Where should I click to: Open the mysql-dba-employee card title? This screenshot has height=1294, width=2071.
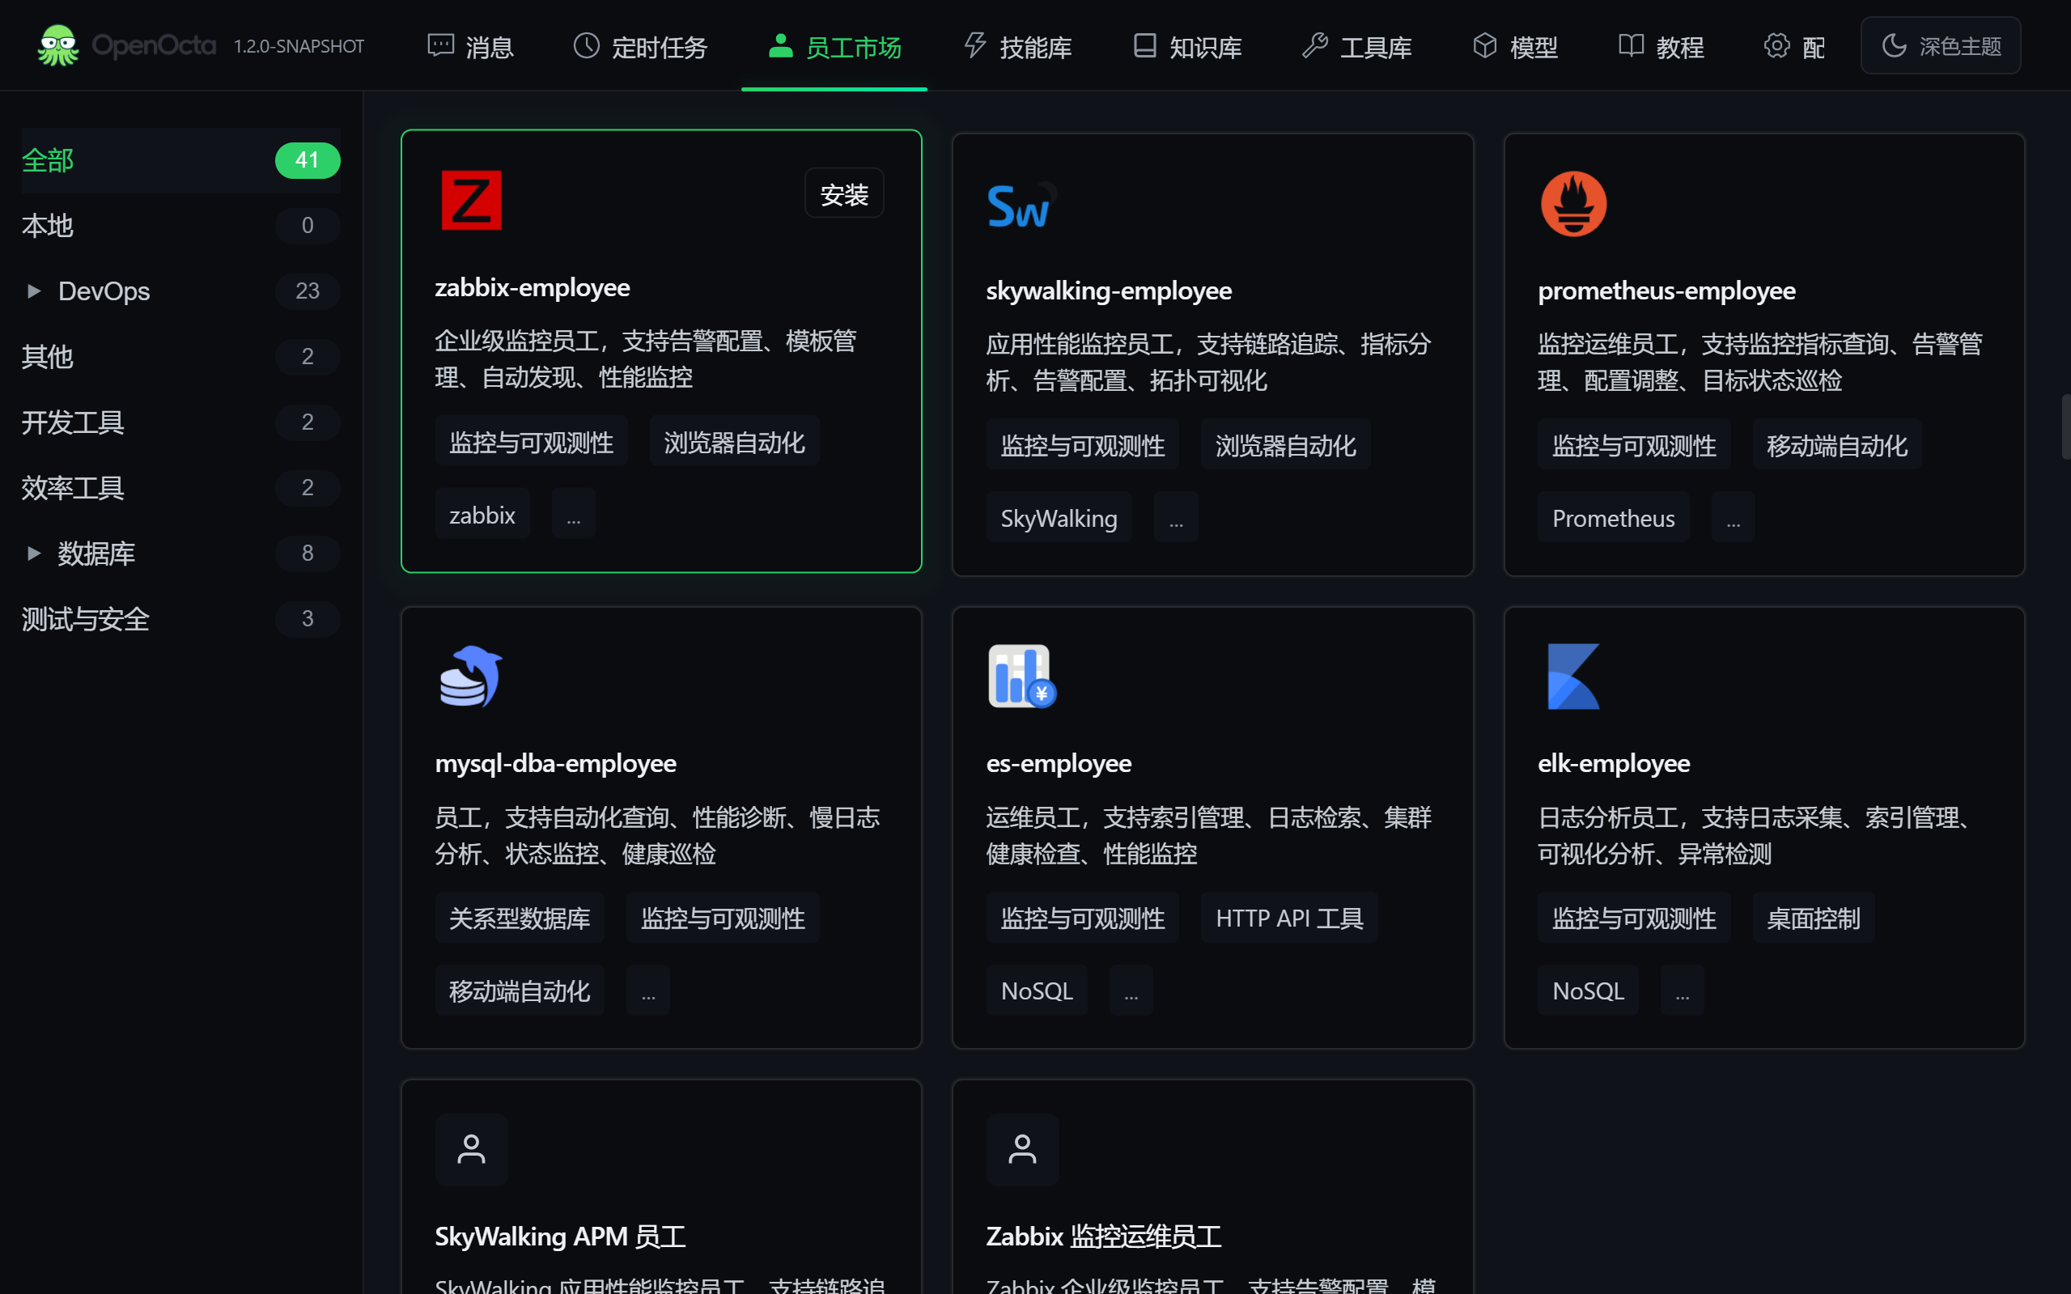(x=555, y=763)
